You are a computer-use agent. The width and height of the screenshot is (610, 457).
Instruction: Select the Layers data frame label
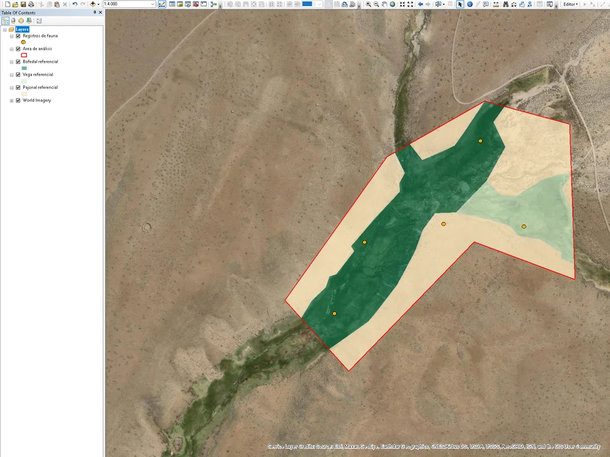coord(22,29)
